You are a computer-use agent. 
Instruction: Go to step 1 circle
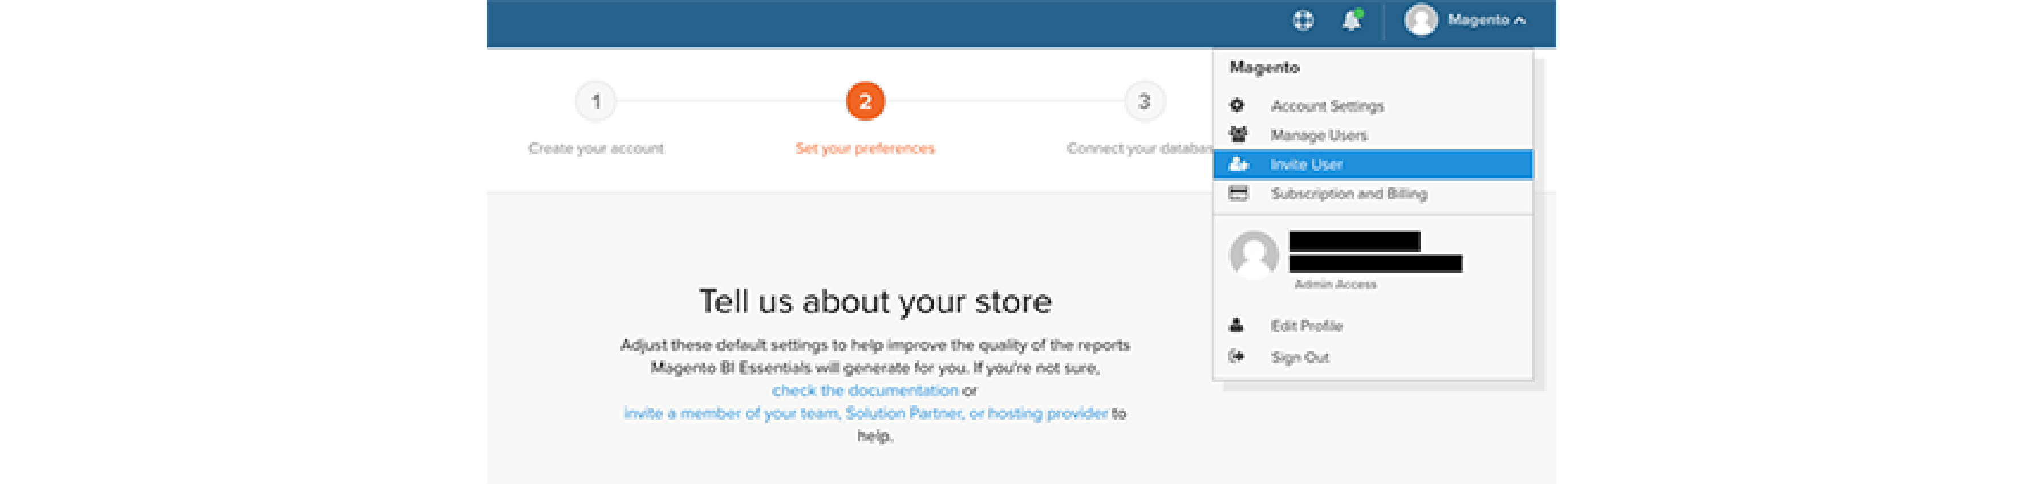[595, 101]
